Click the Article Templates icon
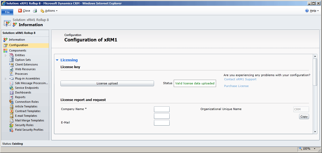 (x=11, y=106)
